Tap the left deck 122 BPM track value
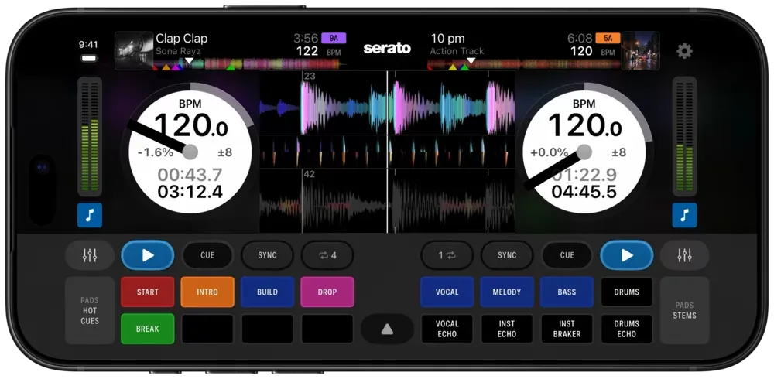This screenshot has width=774, height=379. tap(307, 51)
